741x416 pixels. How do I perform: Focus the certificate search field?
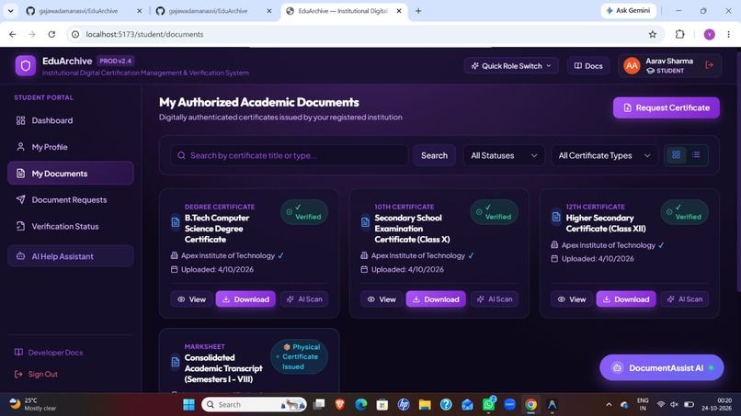pyautogui.click(x=290, y=155)
